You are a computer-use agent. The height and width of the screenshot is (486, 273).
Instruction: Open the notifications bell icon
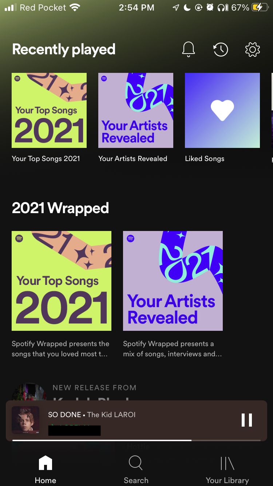[x=189, y=49]
